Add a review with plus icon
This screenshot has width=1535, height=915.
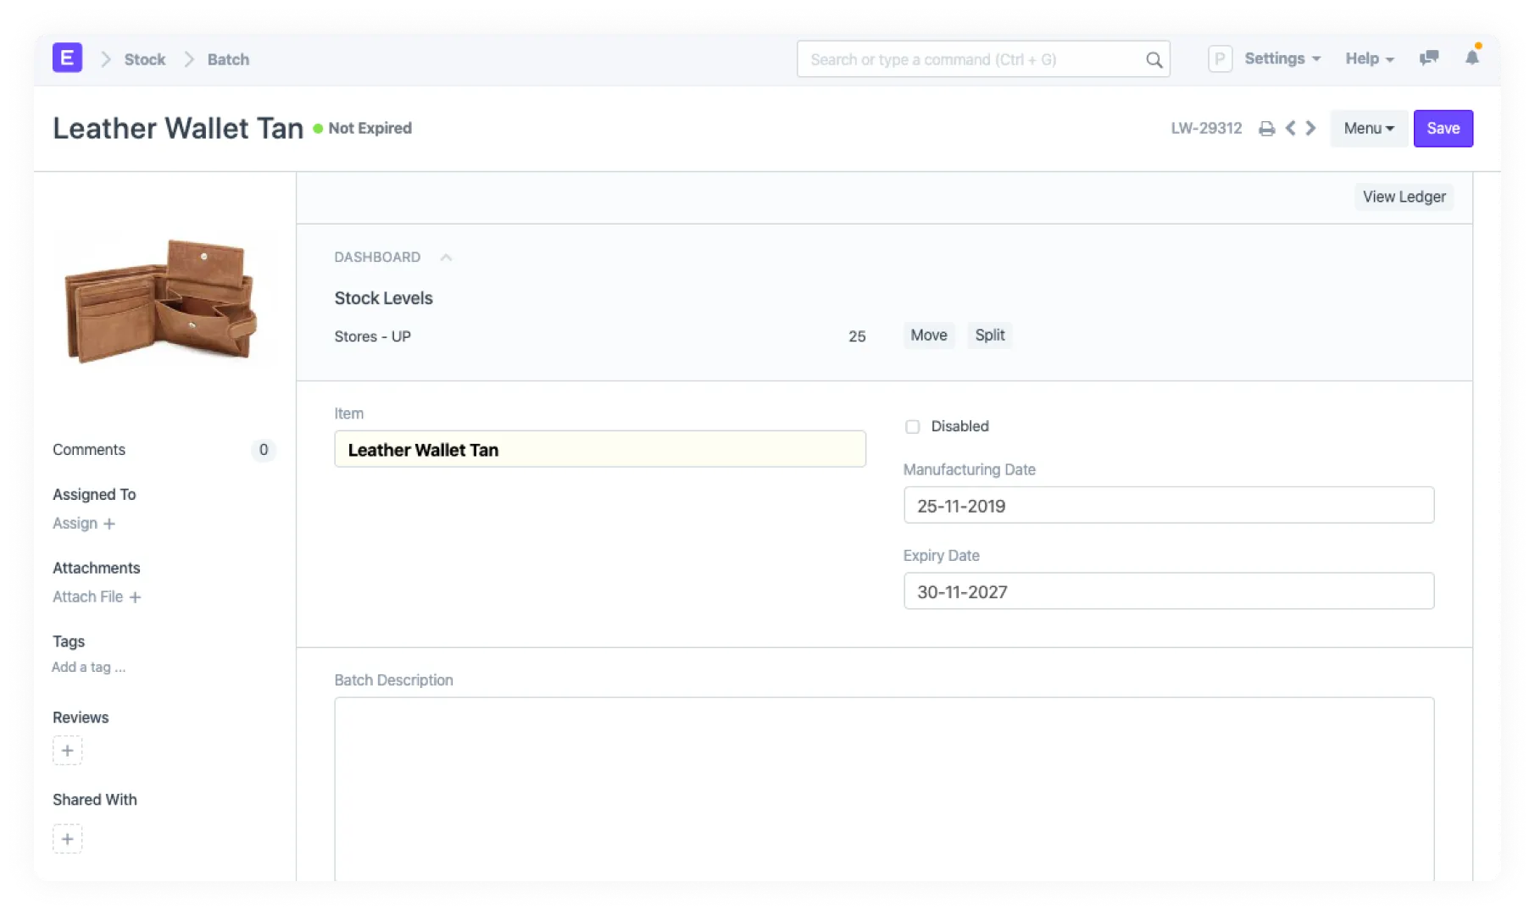68,751
